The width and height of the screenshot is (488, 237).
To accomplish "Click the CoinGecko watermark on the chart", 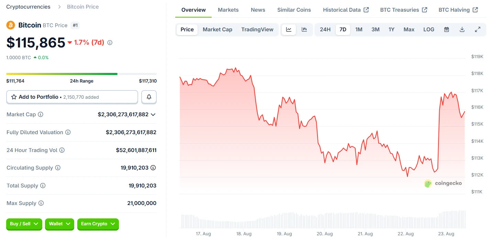I will 443,183.
